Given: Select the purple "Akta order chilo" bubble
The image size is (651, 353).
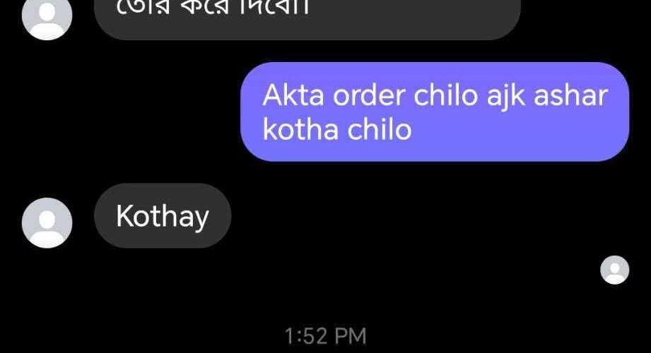Looking at the screenshot, I should tap(435, 112).
